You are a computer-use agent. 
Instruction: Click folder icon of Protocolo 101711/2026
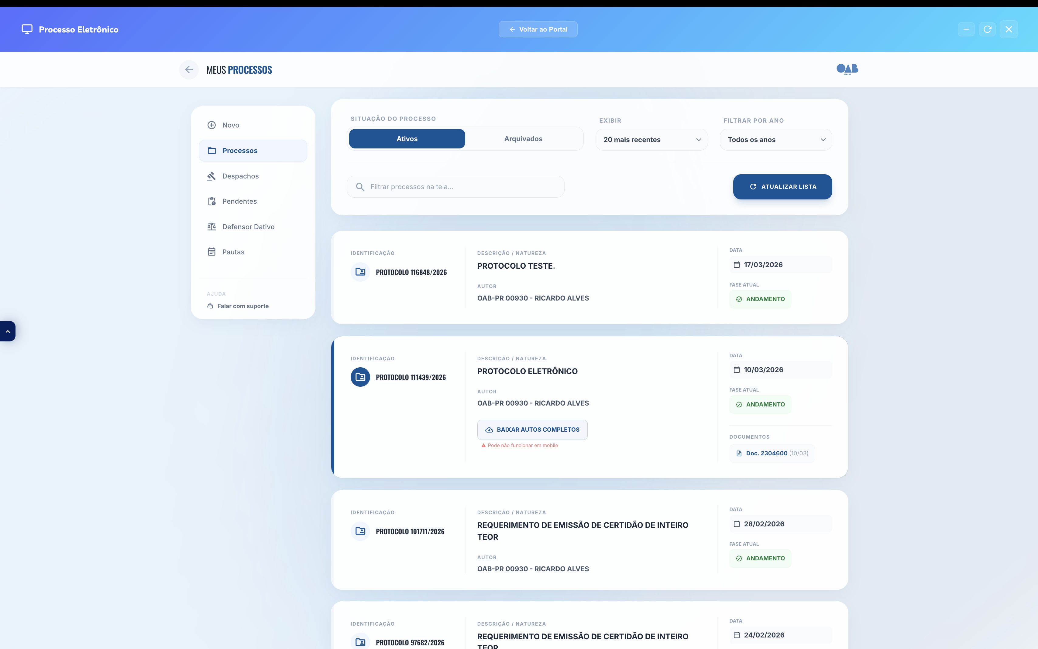tap(360, 532)
